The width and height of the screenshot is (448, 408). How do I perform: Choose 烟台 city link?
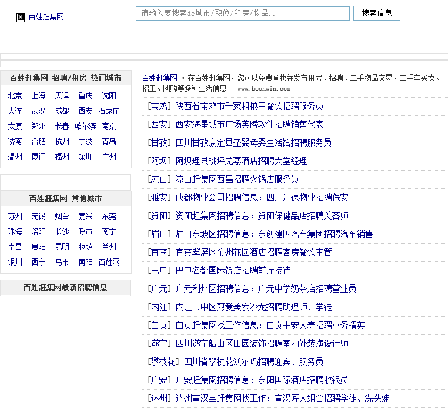62,216
